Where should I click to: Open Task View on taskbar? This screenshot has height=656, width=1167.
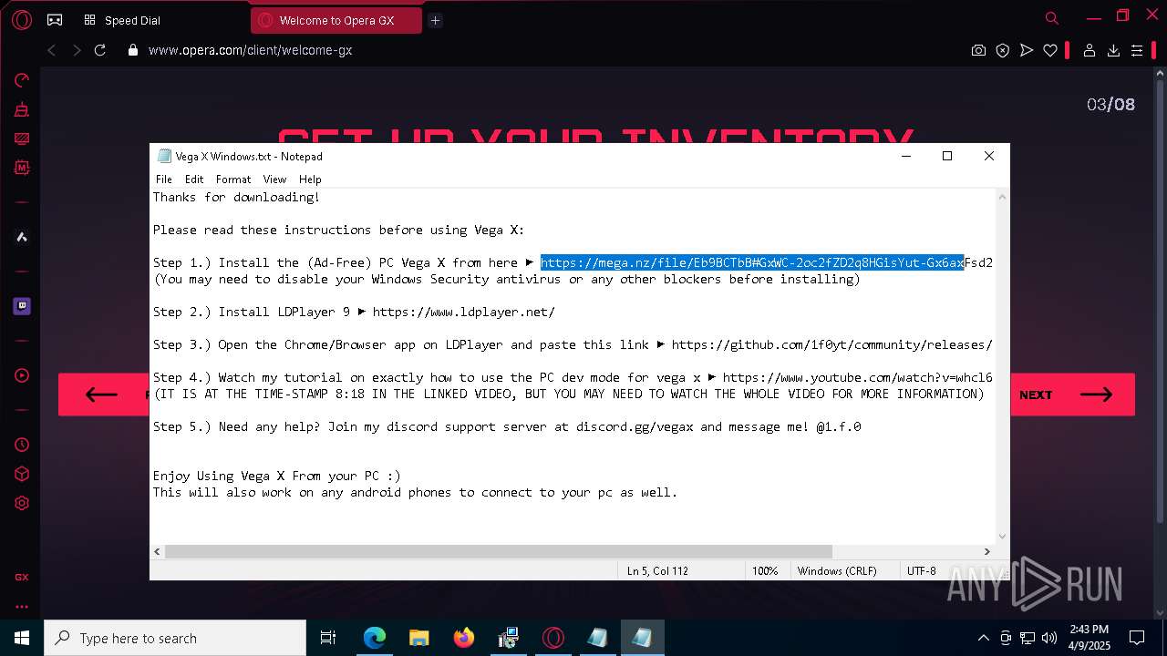point(328,638)
